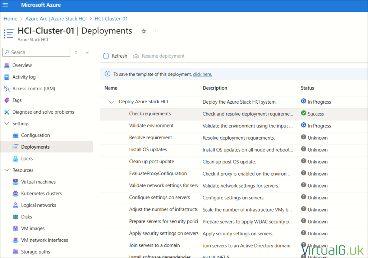Click the Status column header
This screenshot has height=258, width=368.
[x=308, y=88]
